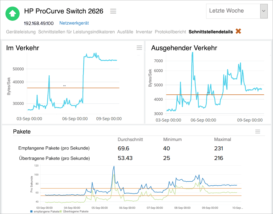This screenshot has height=214, width=273.
Task: Click the Übertragene Pakete green legend marker
Action: click(61, 212)
